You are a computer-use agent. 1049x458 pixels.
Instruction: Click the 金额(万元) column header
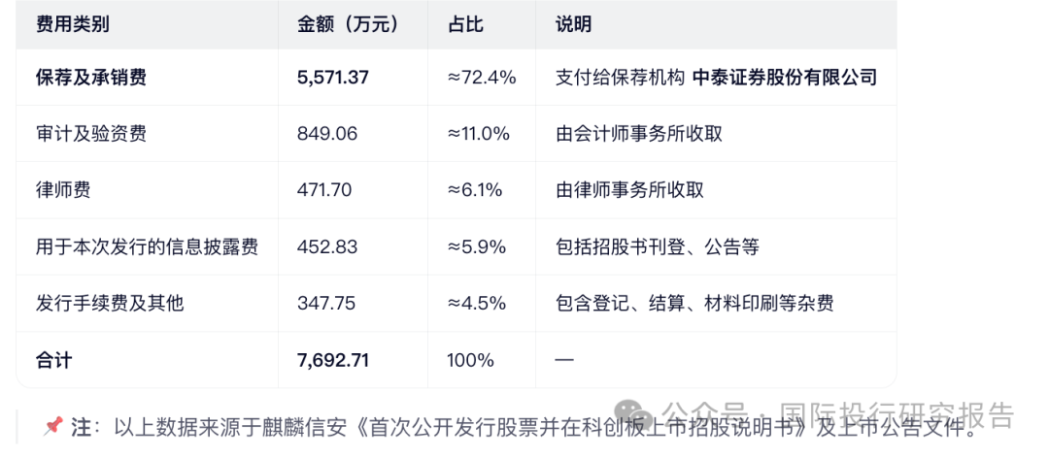[x=348, y=24]
